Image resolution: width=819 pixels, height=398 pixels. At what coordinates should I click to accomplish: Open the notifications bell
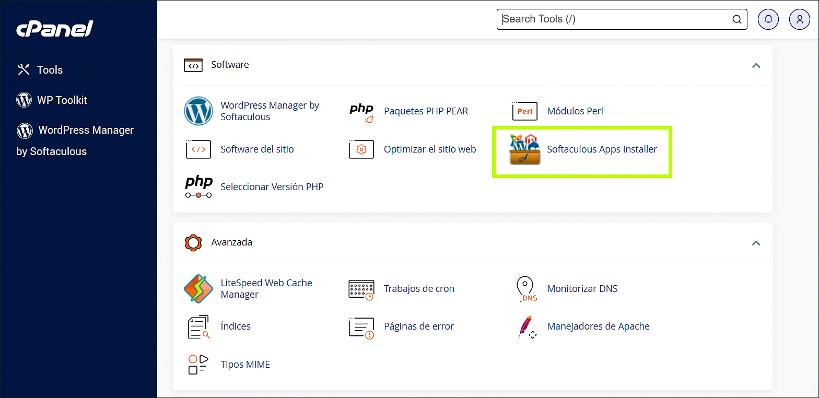tap(768, 19)
